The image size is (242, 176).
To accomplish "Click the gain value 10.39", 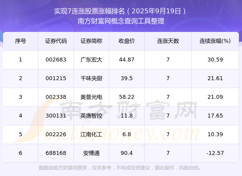I will click(215, 134).
